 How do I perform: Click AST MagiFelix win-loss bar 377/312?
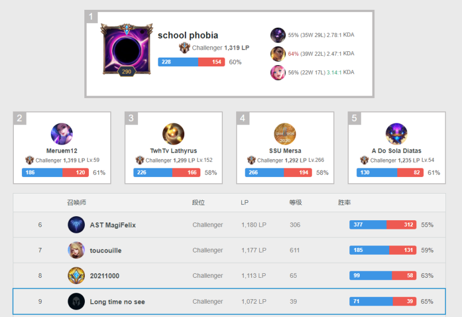tap(383, 225)
